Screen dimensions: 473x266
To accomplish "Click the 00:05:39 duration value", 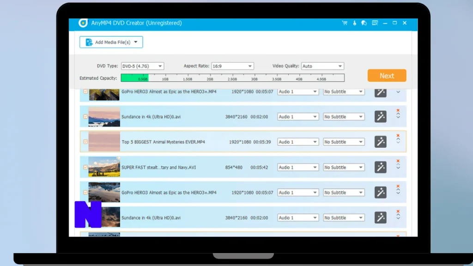I will 262,142.
